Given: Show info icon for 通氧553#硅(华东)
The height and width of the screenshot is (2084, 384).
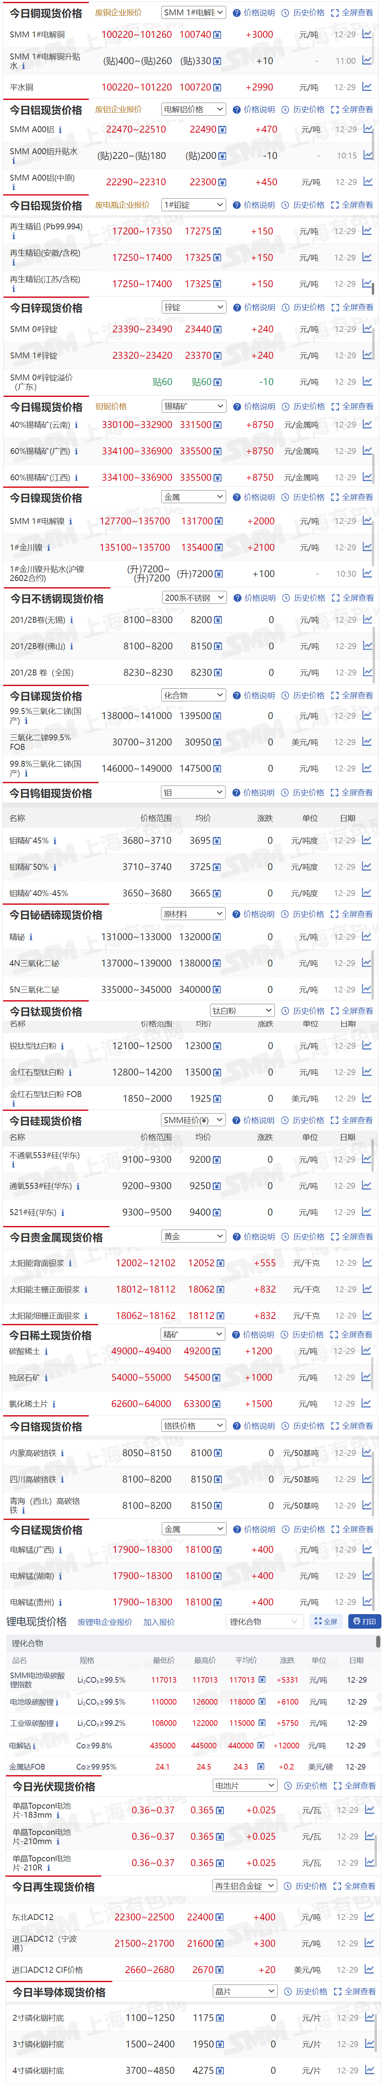Looking at the screenshot, I should point(78,1186).
